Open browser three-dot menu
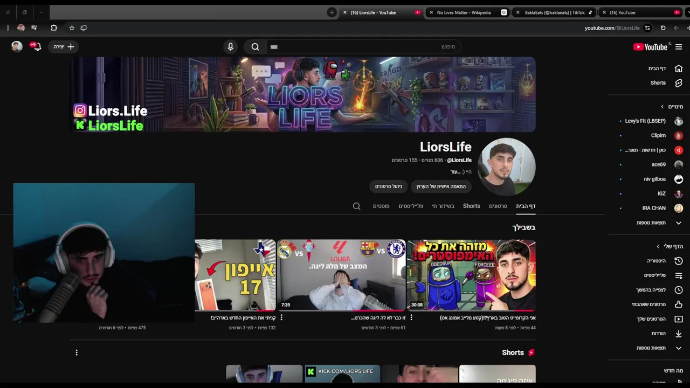Image resolution: width=690 pixels, height=388 pixels. pyautogui.click(x=8, y=27)
